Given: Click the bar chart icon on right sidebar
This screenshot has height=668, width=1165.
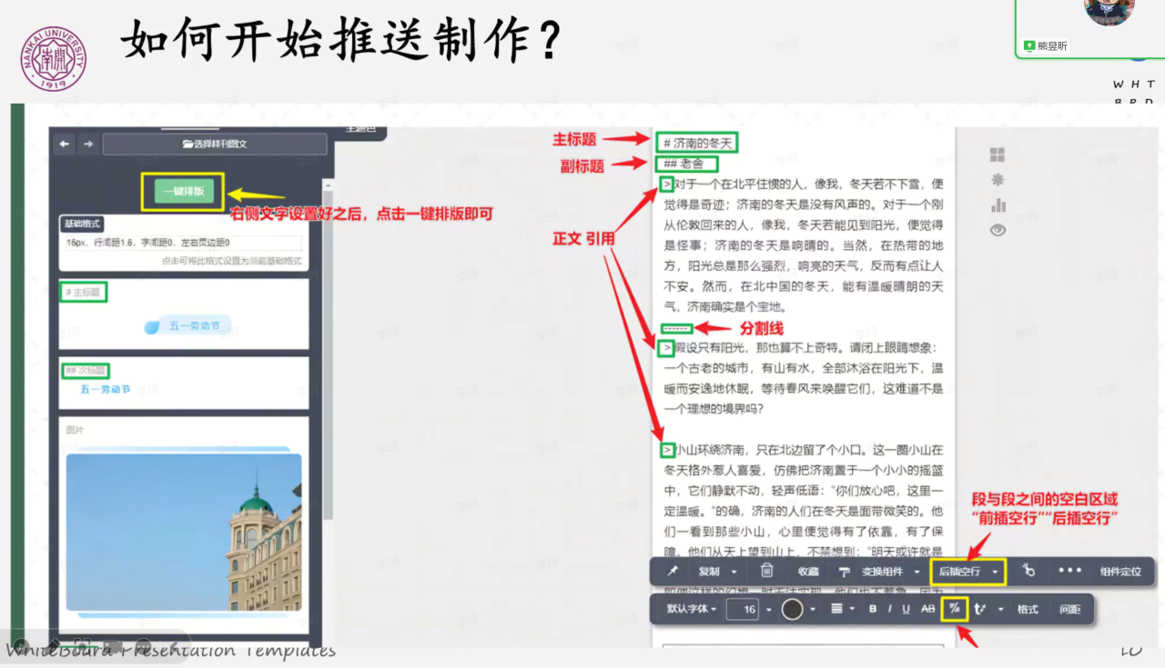Looking at the screenshot, I should pyautogui.click(x=998, y=205).
